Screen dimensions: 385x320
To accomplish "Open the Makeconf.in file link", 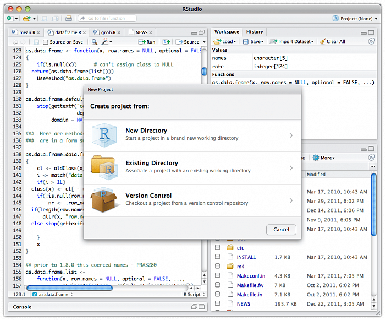I will pyautogui.click(x=251, y=276).
